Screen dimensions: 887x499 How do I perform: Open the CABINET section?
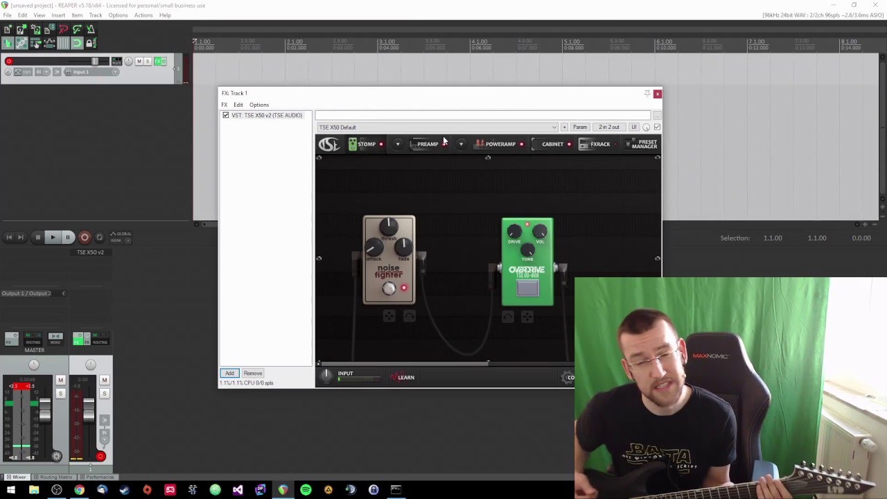click(x=552, y=144)
